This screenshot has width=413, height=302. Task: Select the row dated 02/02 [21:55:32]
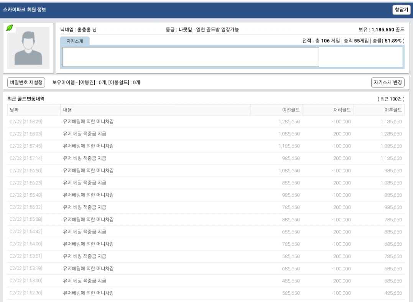206,207
